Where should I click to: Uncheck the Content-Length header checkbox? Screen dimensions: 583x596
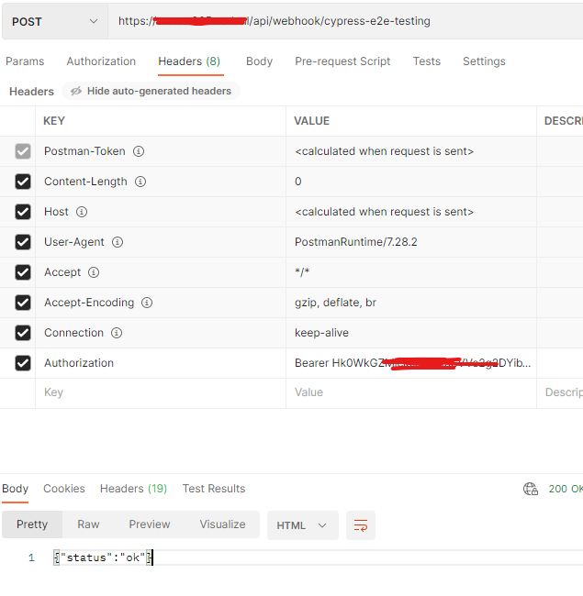(x=23, y=182)
